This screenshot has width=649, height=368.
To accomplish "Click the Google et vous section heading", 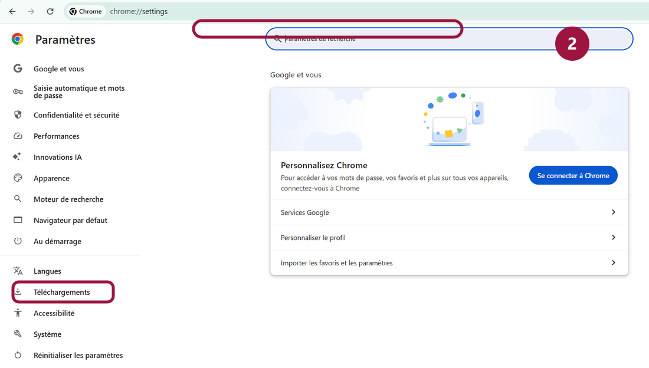I will [x=296, y=75].
